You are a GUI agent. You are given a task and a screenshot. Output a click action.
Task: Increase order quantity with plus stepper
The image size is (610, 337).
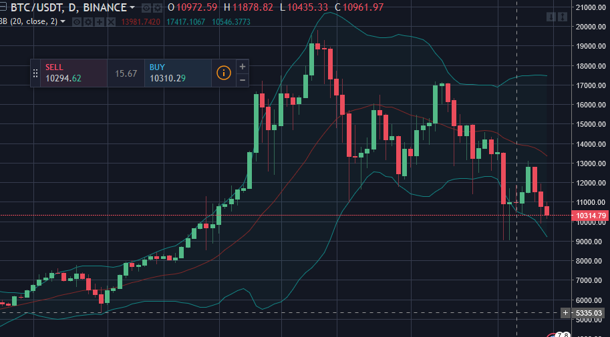click(242, 66)
